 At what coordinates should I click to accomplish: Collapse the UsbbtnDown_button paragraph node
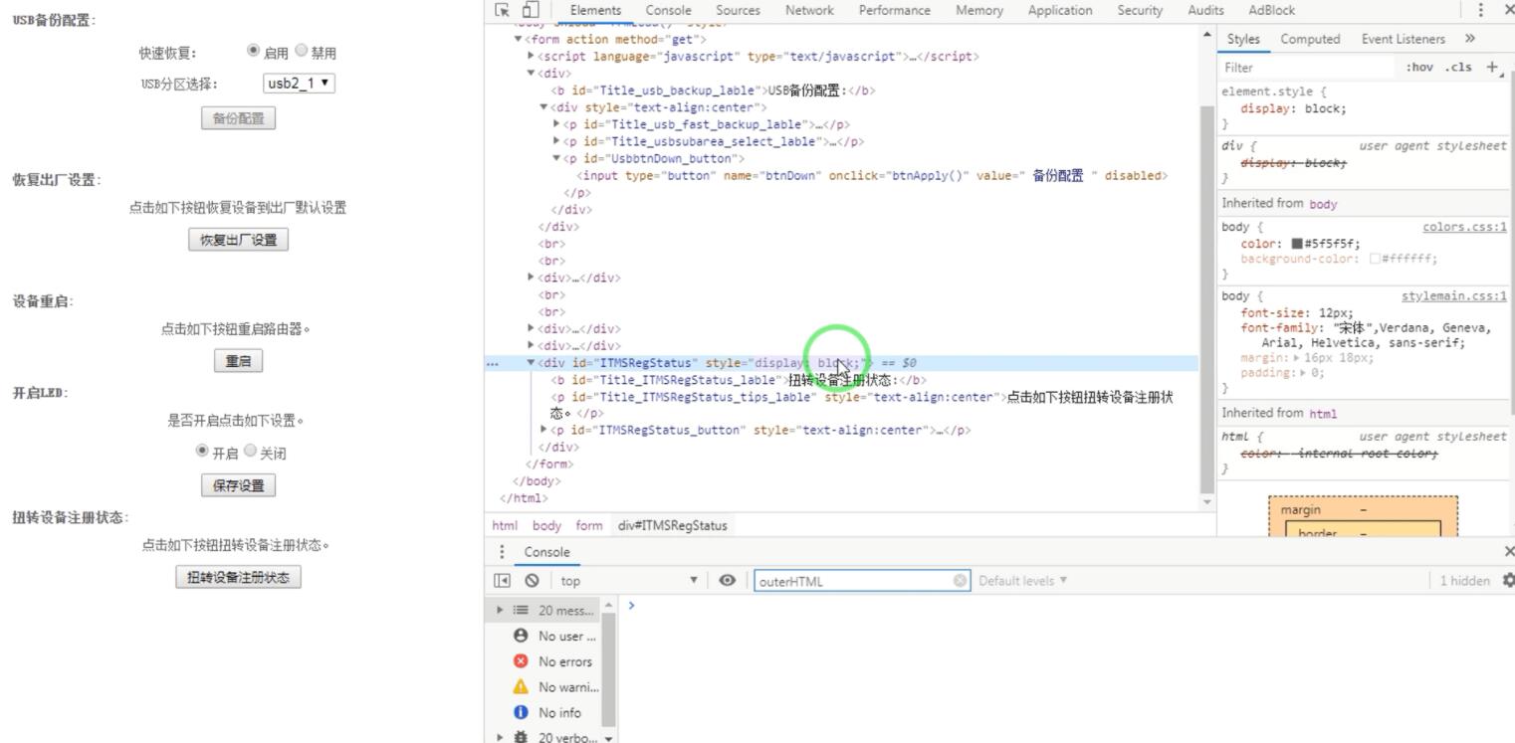pyautogui.click(x=556, y=158)
